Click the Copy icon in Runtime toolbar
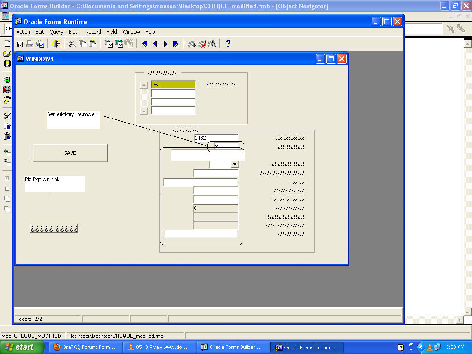 (x=83, y=44)
